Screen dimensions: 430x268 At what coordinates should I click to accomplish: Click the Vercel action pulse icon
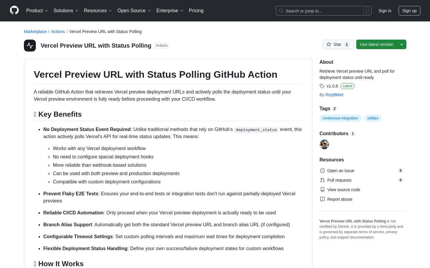click(30, 46)
